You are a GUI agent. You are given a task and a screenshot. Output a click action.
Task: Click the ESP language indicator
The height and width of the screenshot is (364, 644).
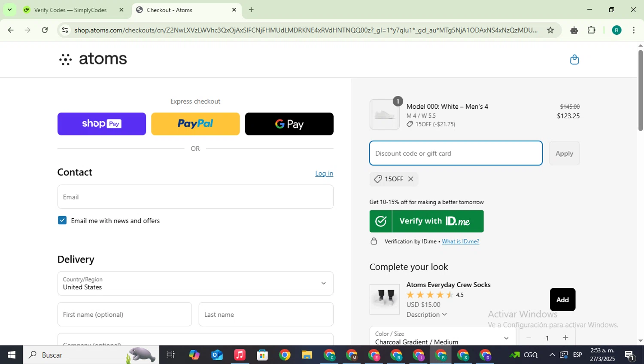pyautogui.click(x=577, y=355)
